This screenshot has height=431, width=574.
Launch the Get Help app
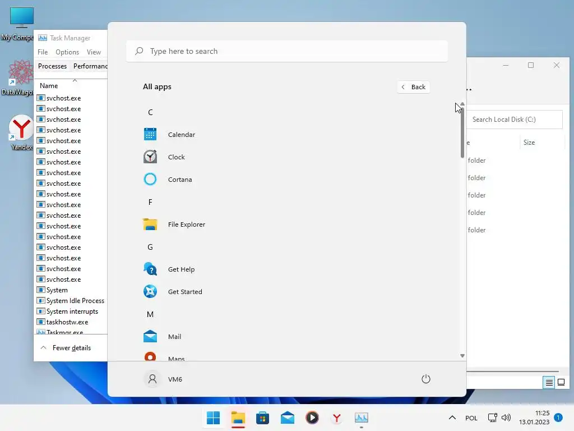pos(286,269)
